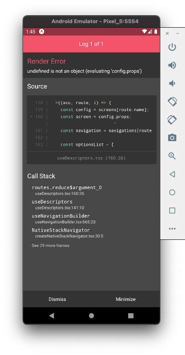This screenshot has height=355, width=185.
Task: Tap the Android back button in navigation bar
Action: click(52, 316)
